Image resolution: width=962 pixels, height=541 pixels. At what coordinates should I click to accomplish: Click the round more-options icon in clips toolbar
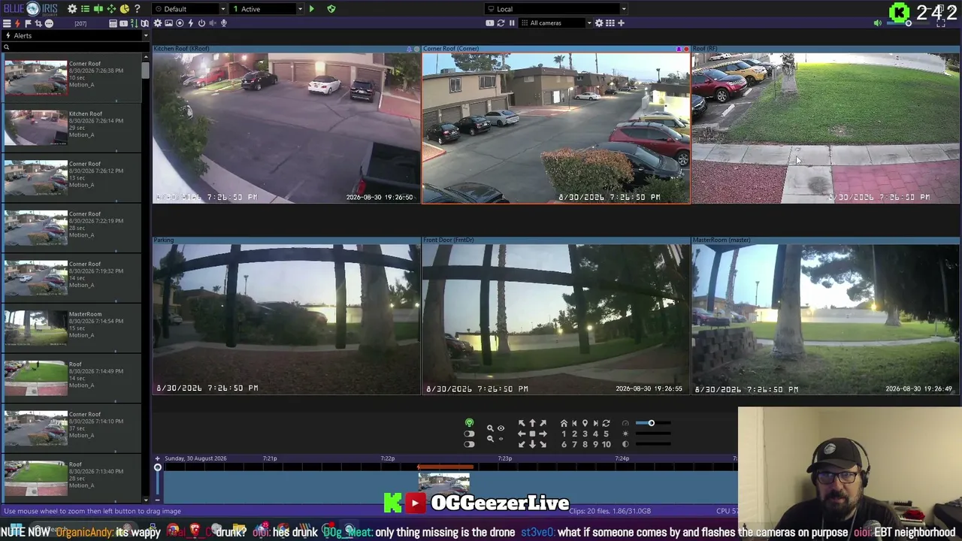tap(49, 23)
